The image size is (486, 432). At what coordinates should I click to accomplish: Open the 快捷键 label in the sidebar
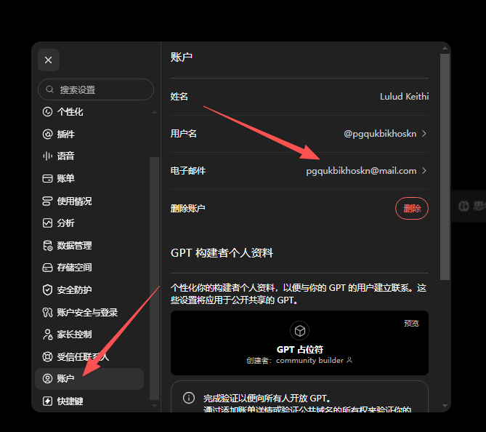coord(70,401)
